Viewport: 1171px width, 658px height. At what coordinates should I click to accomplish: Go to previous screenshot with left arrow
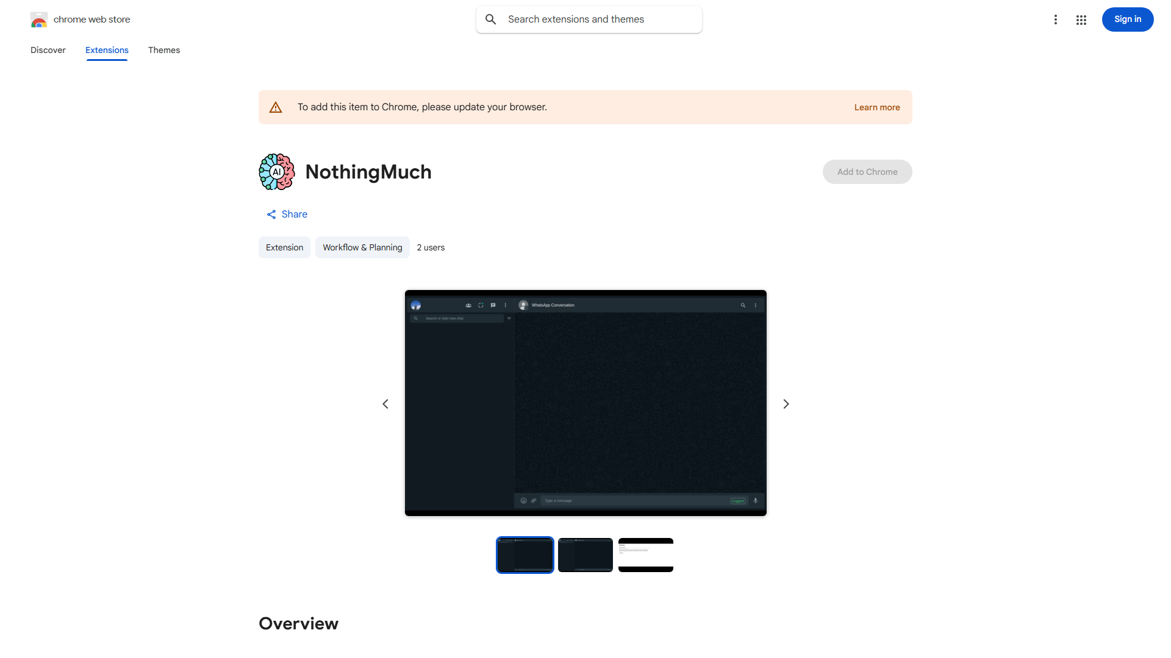coord(385,404)
